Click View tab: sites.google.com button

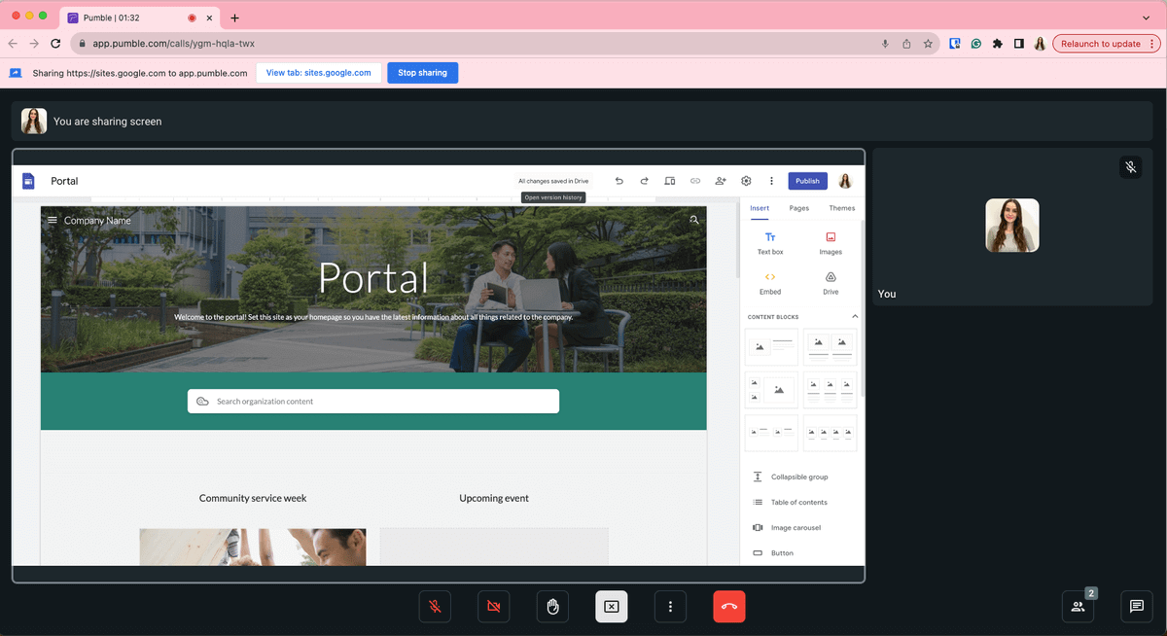click(x=318, y=73)
